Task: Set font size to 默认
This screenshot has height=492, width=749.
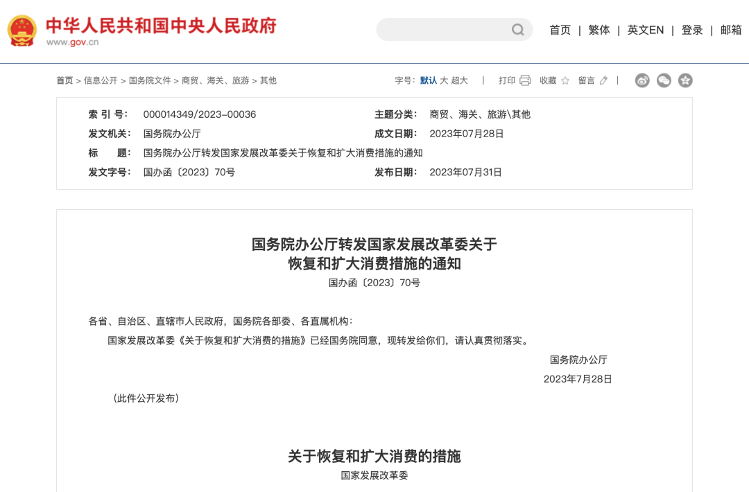Action: click(428, 80)
